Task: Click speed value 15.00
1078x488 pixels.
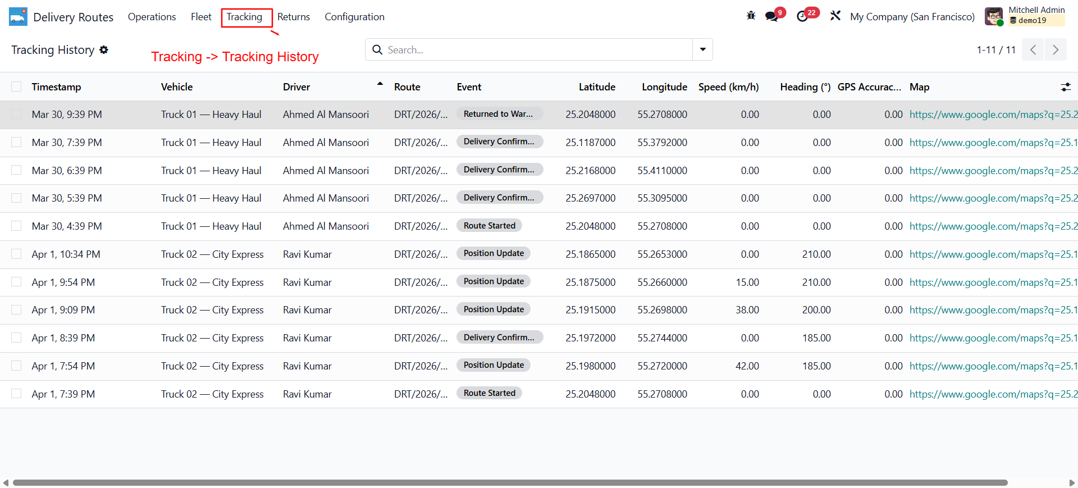Action: click(x=747, y=282)
